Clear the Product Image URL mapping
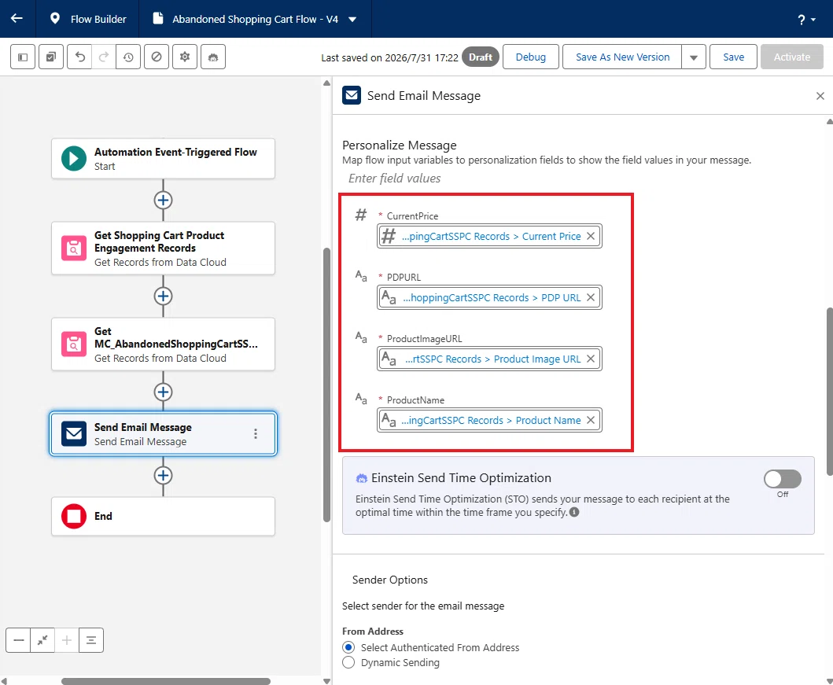This screenshot has height=685, width=833. tap(590, 359)
